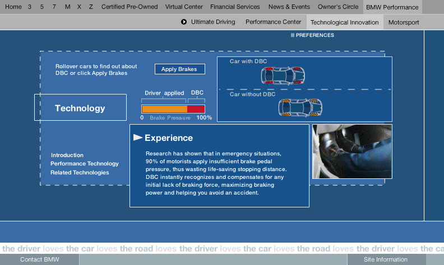This screenshot has height=265, width=444.
Task: Open the Motorsport submenu item
Action: pyautogui.click(x=404, y=22)
